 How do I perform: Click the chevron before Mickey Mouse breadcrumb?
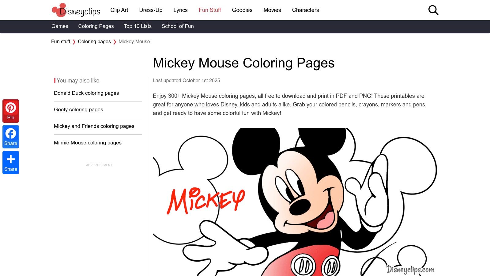tap(114, 41)
